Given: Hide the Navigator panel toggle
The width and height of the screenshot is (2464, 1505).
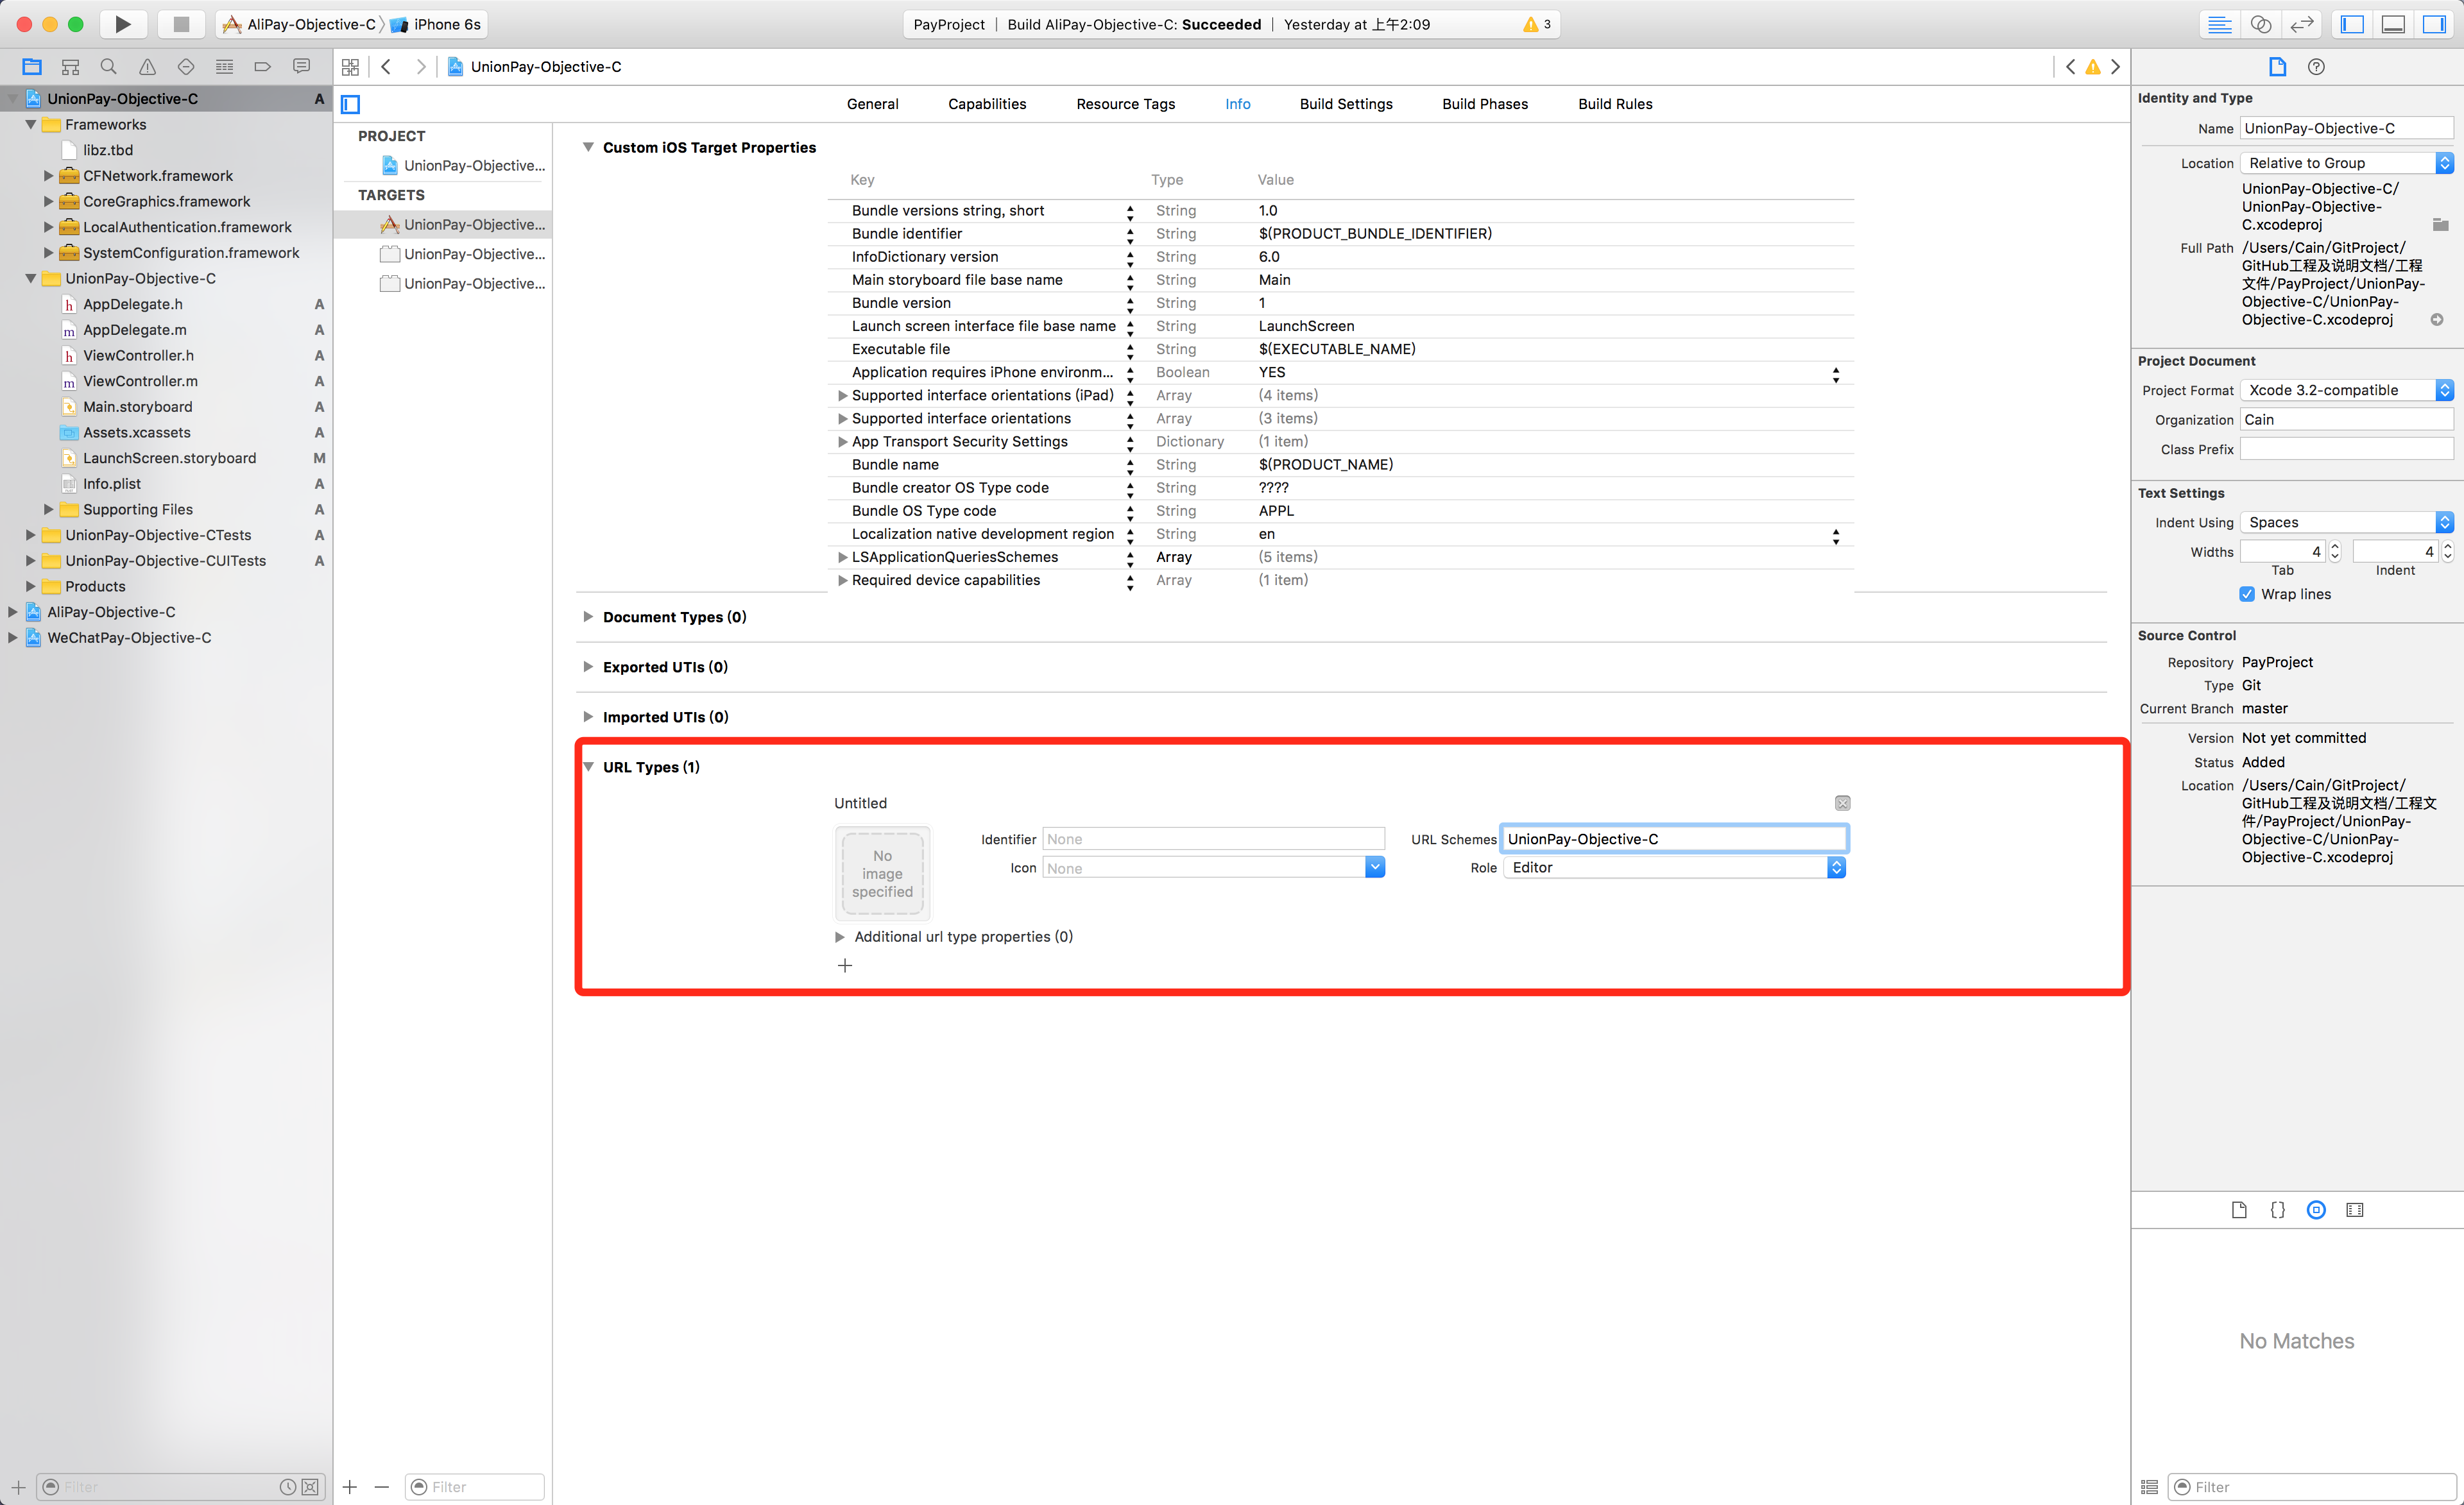Looking at the screenshot, I should pos(2352,24).
